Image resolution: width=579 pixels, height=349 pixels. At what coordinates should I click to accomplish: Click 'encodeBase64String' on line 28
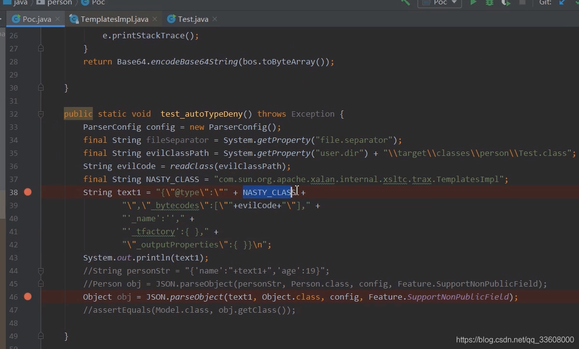pyautogui.click(x=194, y=62)
